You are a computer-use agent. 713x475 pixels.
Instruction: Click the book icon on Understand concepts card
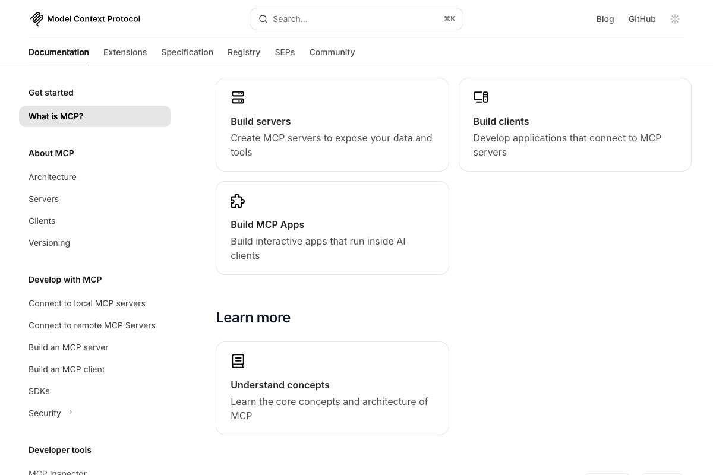coord(238,360)
